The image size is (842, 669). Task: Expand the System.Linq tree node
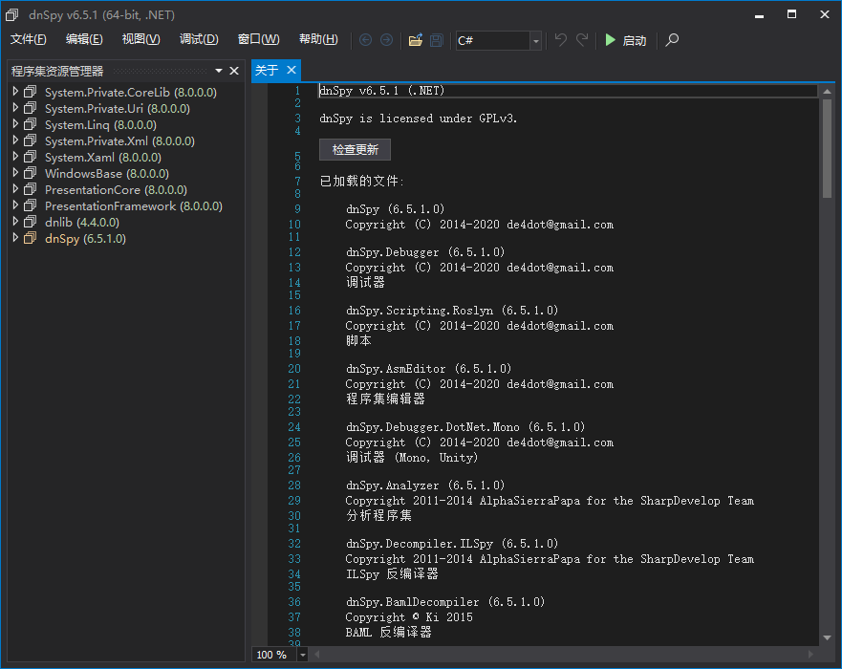pos(15,124)
